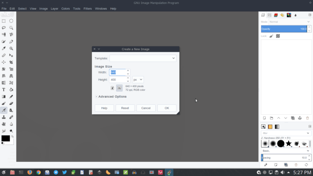Image resolution: width=313 pixels, height=176 pixels.
Task: Click OK to create the image
Action: [167, 108]
